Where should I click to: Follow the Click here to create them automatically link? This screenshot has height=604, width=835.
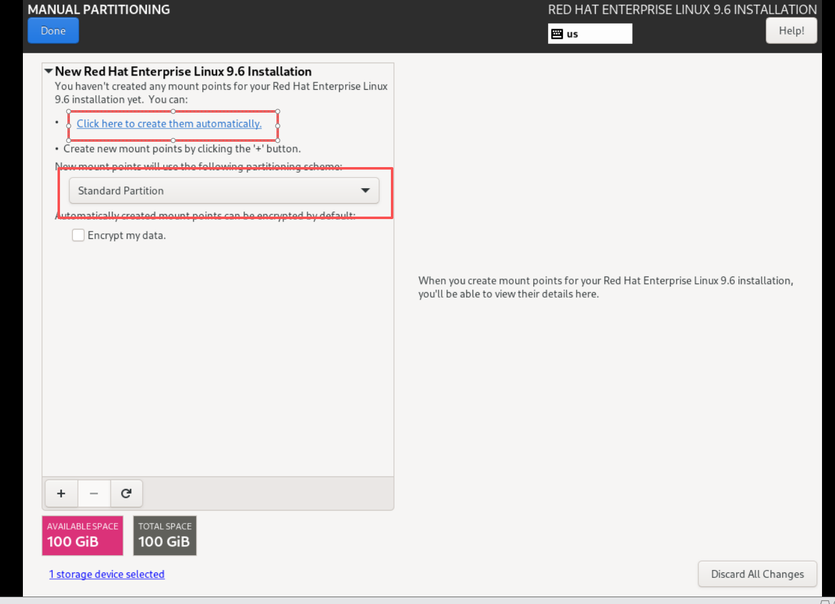pos(169,124)
